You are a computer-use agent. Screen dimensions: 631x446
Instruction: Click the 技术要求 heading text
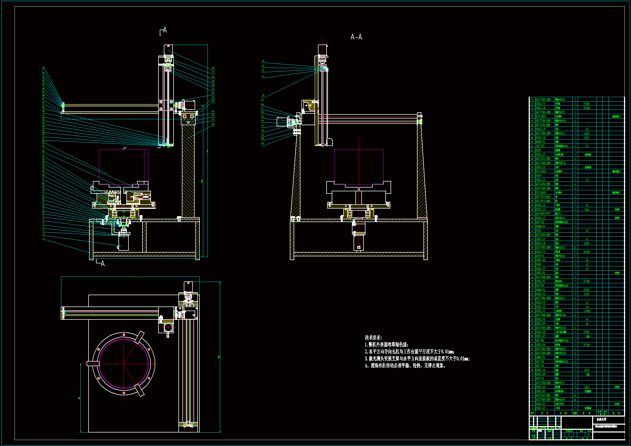click(373, 338)
